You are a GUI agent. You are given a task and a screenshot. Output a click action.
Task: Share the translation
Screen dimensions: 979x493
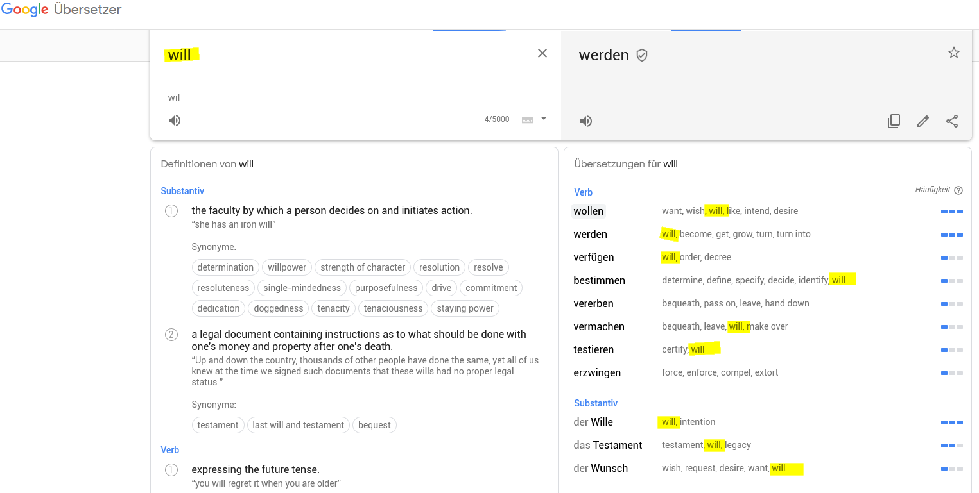[952, 121]
